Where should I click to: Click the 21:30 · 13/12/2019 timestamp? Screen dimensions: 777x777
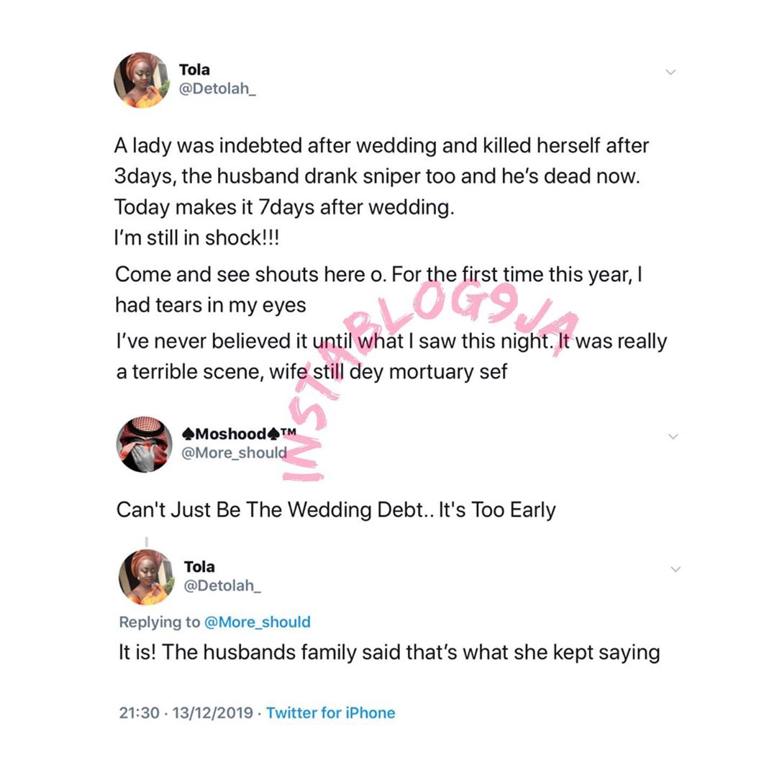pos(186,713)
